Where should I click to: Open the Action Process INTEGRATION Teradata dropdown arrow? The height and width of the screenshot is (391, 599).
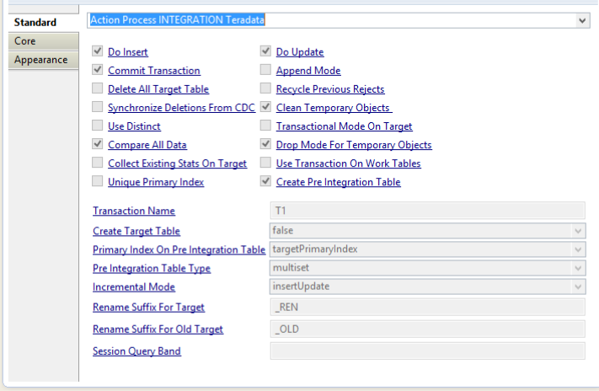(582, 20)
